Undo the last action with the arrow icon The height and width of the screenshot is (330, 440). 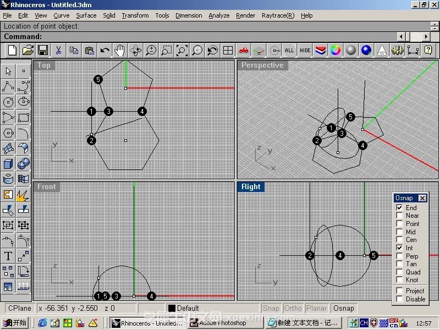tap(105, 51)
